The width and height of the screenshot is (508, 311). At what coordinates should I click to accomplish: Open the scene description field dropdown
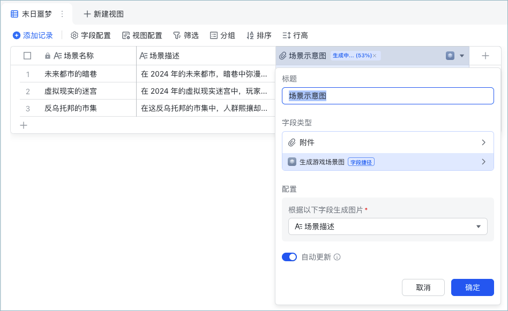coord(388,226)
